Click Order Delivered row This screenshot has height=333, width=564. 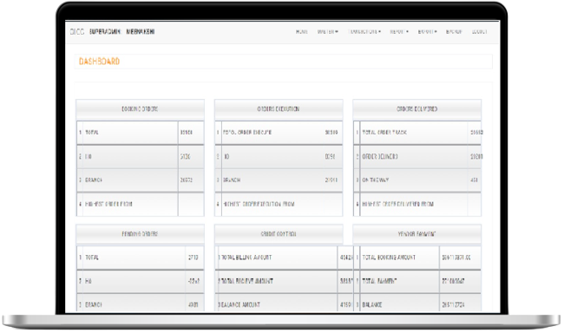click(417, 157)
